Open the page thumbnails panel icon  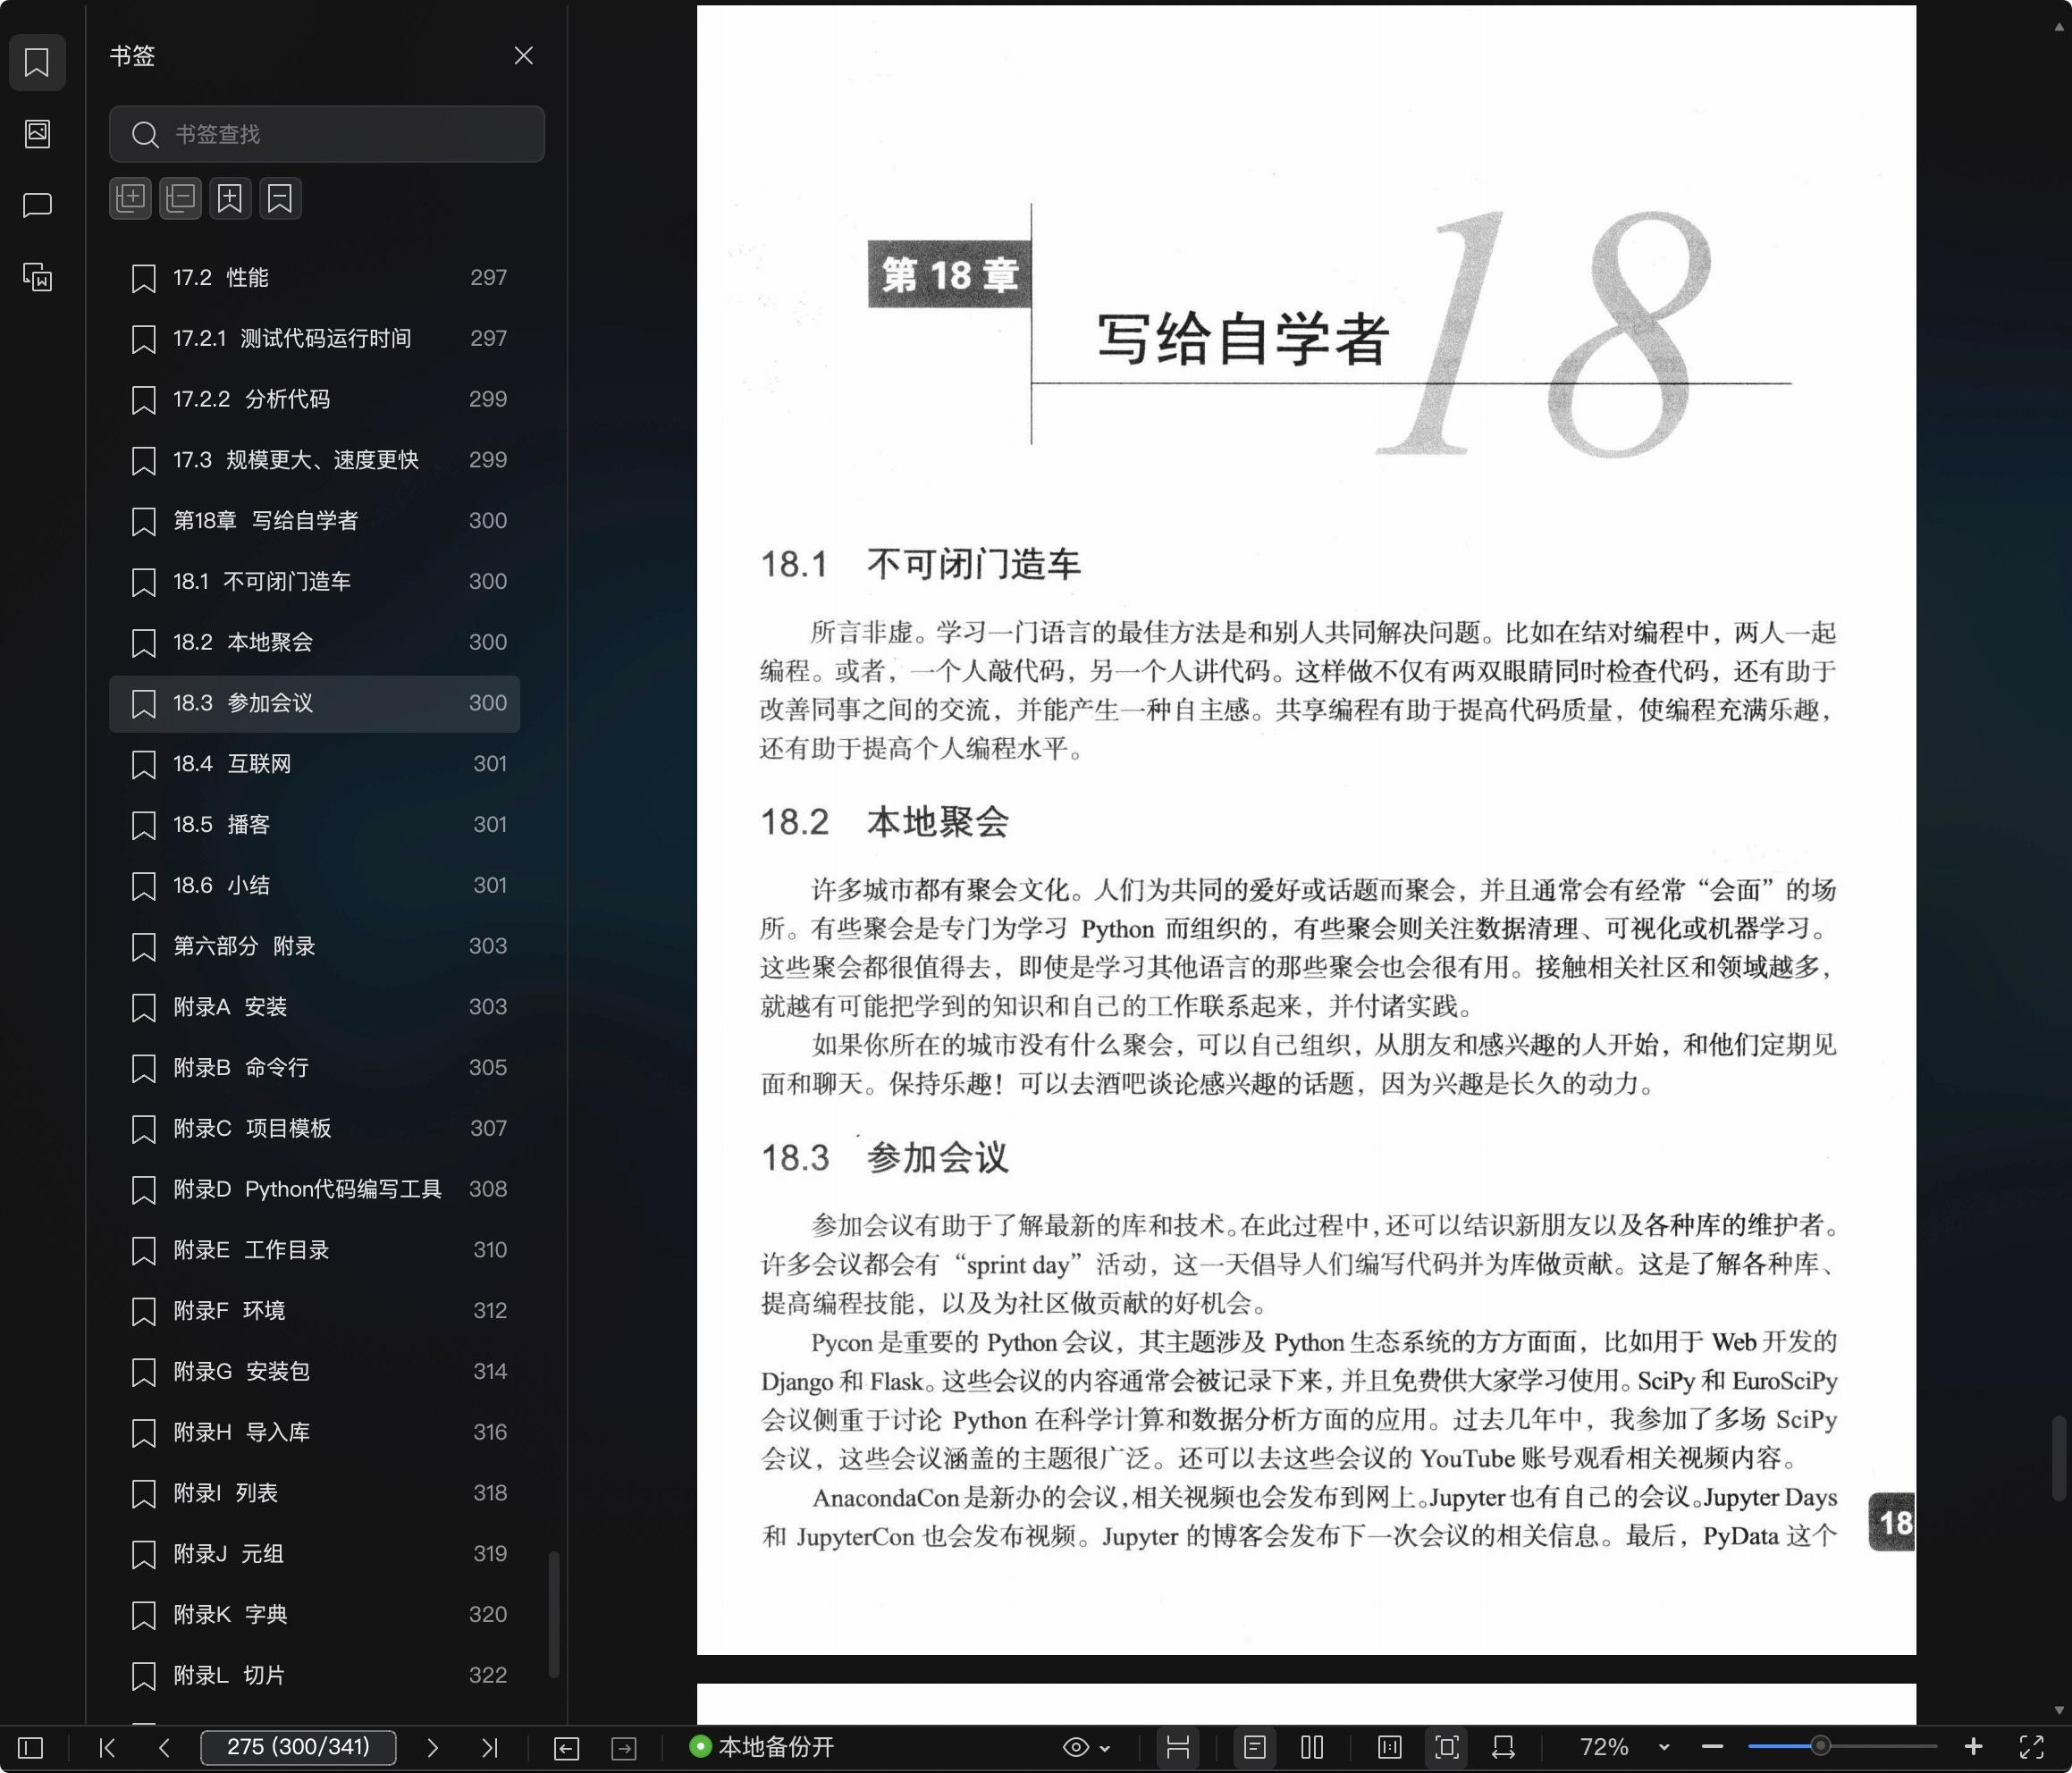37,133
